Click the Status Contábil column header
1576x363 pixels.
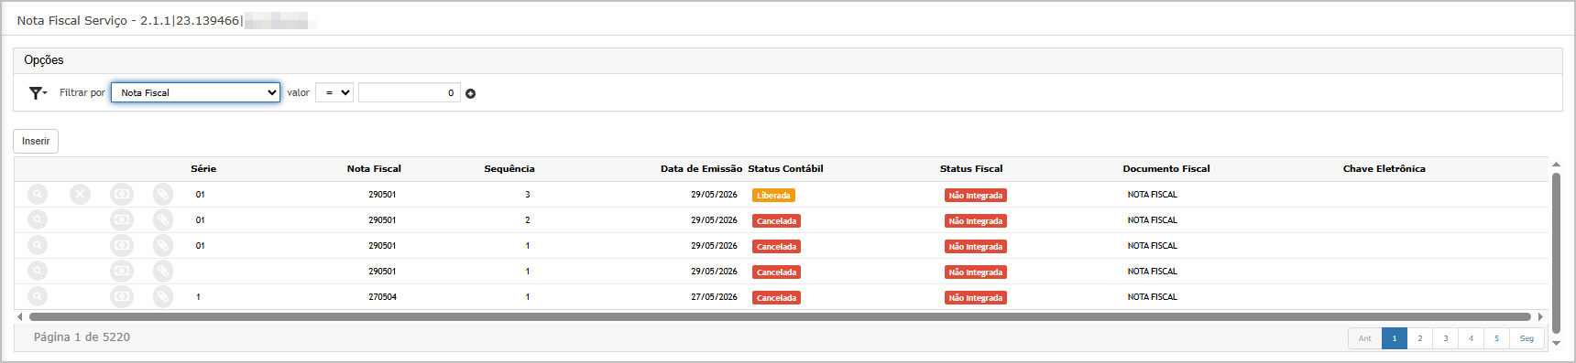(x=785, y=169)
